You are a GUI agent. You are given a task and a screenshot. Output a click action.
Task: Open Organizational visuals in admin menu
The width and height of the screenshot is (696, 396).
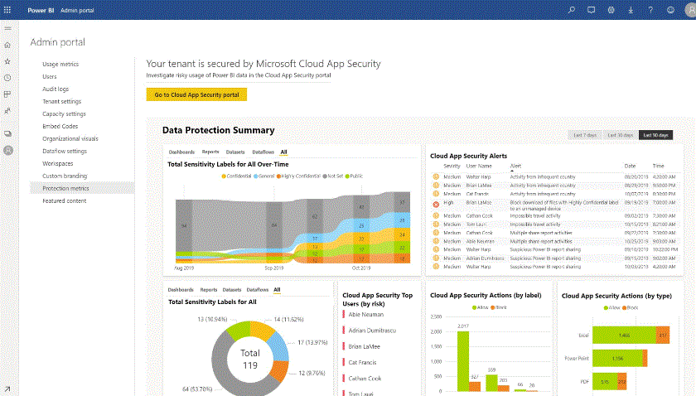point(70,138)
